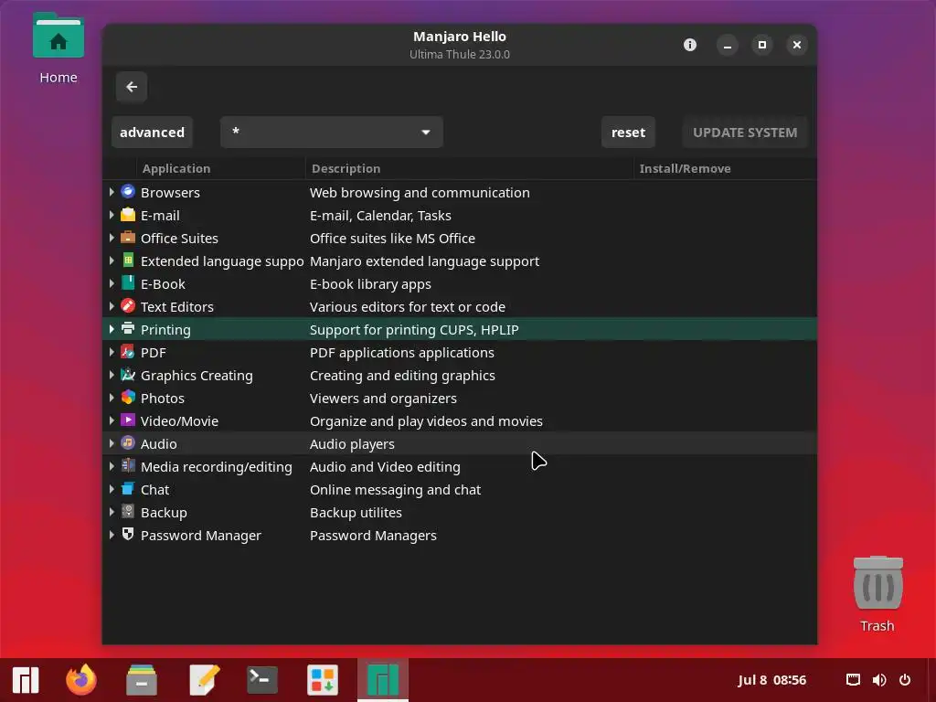Expand the Backup category

click(112, 512)
